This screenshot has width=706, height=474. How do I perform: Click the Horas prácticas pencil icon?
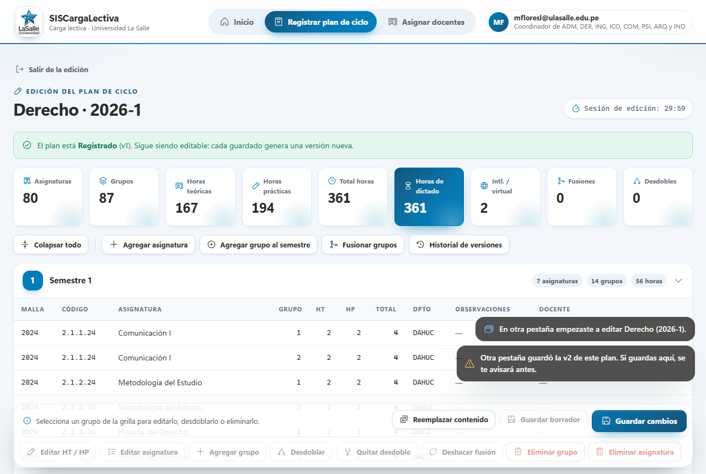[x=255, y=186]
